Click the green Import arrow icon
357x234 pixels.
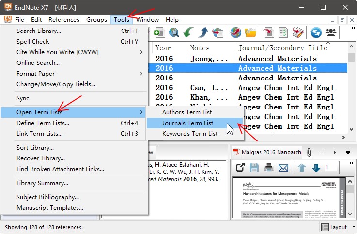coord(188,32)
